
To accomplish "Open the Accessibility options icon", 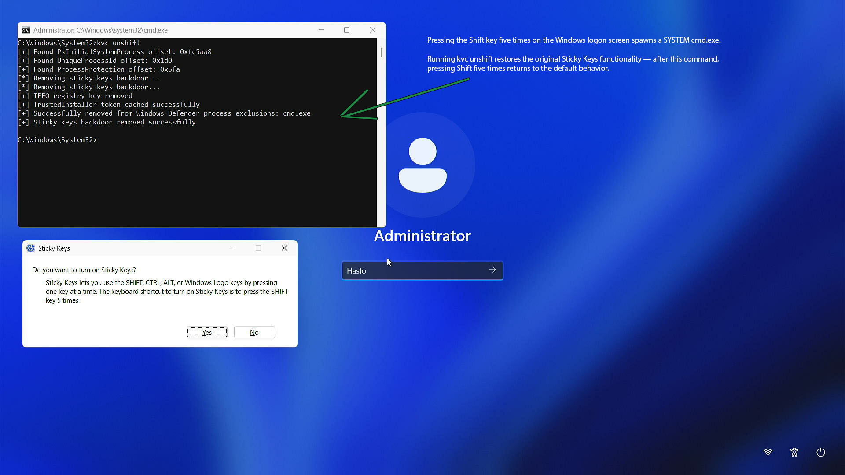I will (x=794, y=452).
